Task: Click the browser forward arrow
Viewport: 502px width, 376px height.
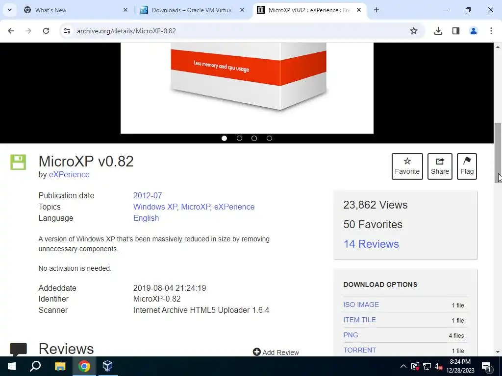Action: (x=28, y=31)
